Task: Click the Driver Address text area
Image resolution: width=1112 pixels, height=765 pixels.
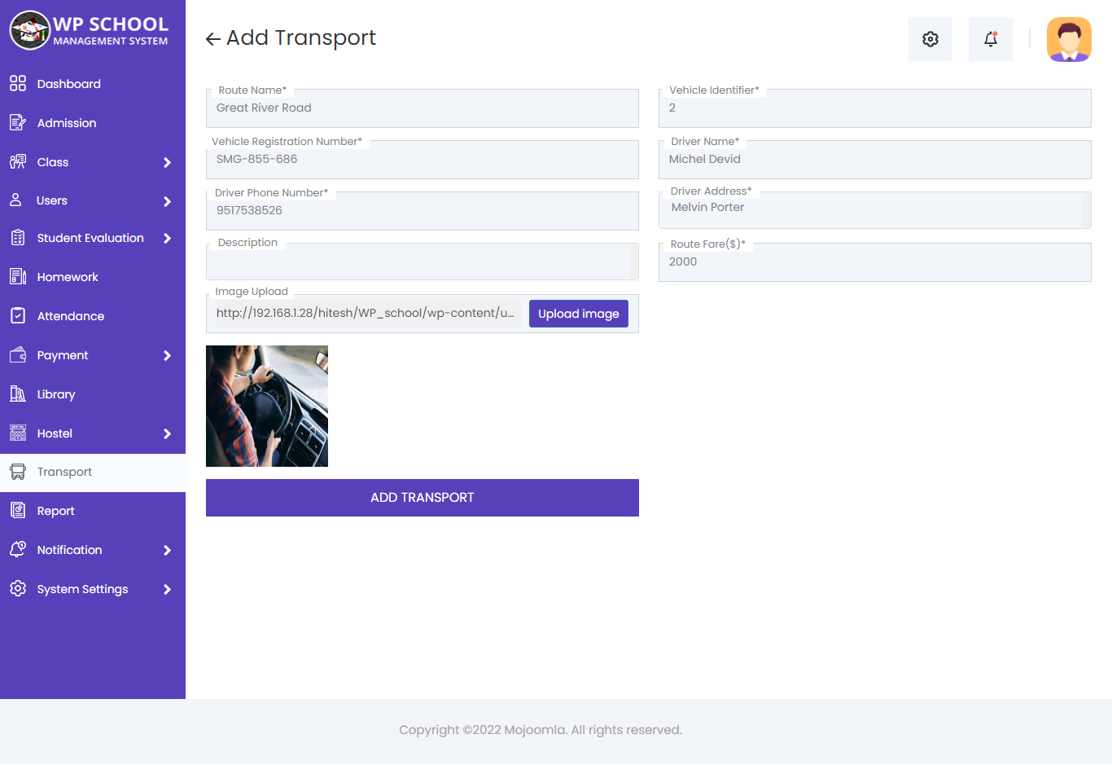Action: [875, 210]
